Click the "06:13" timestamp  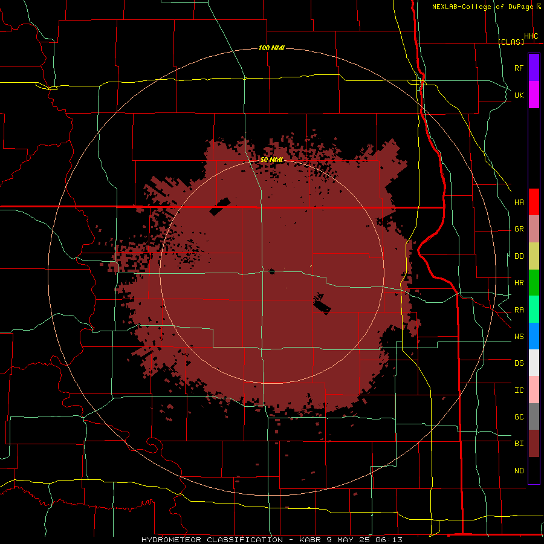(389, 540)
